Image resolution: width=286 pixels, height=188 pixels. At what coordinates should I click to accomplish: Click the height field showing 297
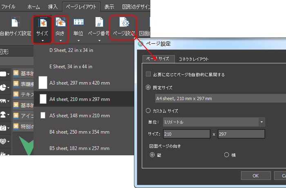coord(241,134)
